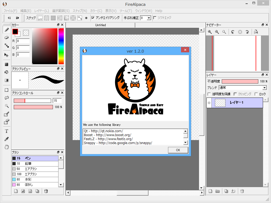Select the Dot tool
Image resolution: width=271 pixels, height=203 pixels.
[x=7, y=45]
